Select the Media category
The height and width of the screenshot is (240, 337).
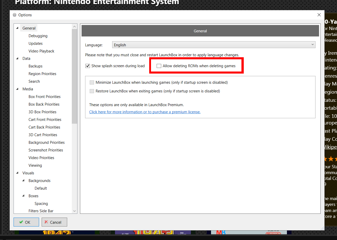point(28,89)
